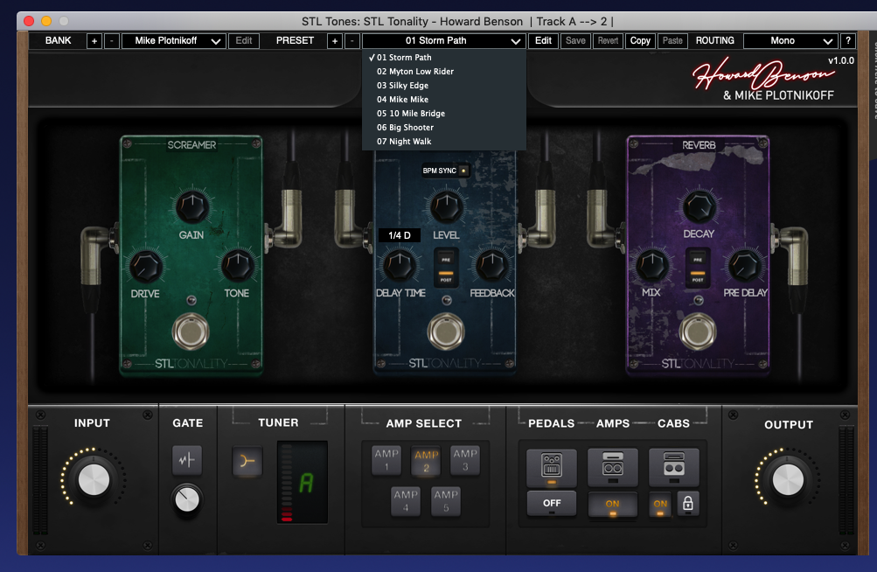
Task: Remove bank with minus button
Action: point(112,41)
